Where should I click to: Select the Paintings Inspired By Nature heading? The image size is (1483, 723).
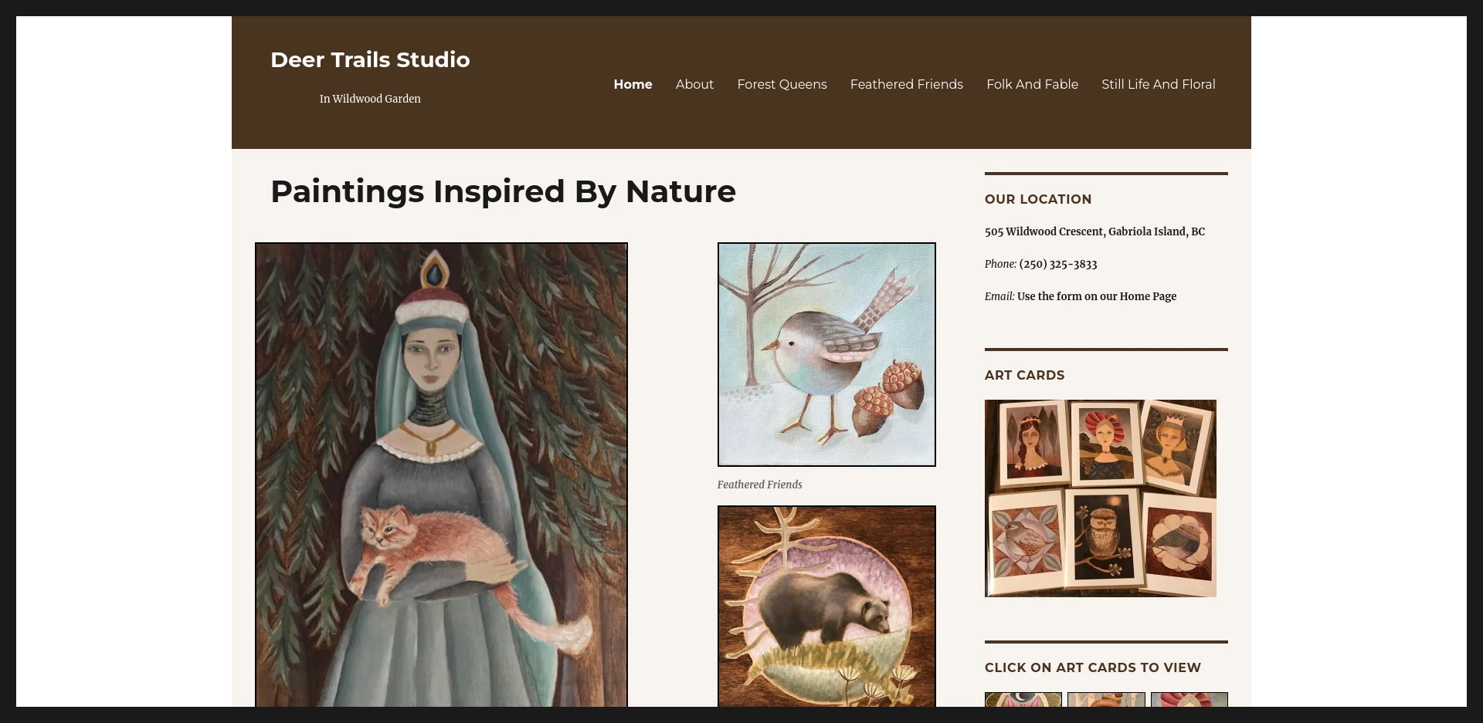click(x=502, y=191)
